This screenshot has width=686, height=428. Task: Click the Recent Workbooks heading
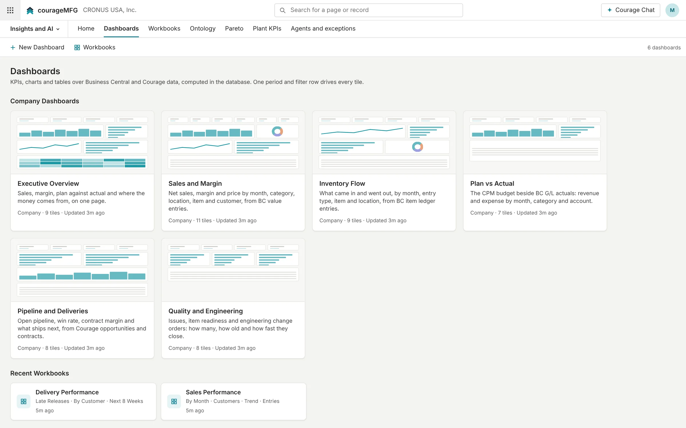39,373
